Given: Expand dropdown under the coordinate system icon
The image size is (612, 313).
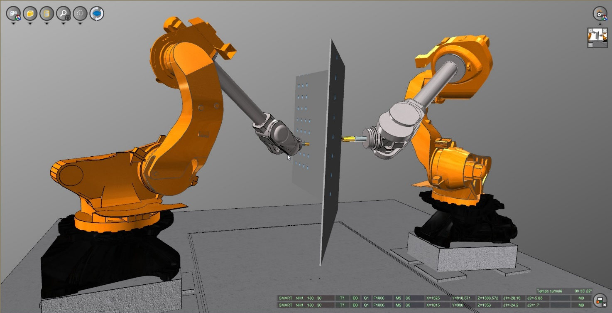Looking at the screenshot, I should [x=13, y=24].
